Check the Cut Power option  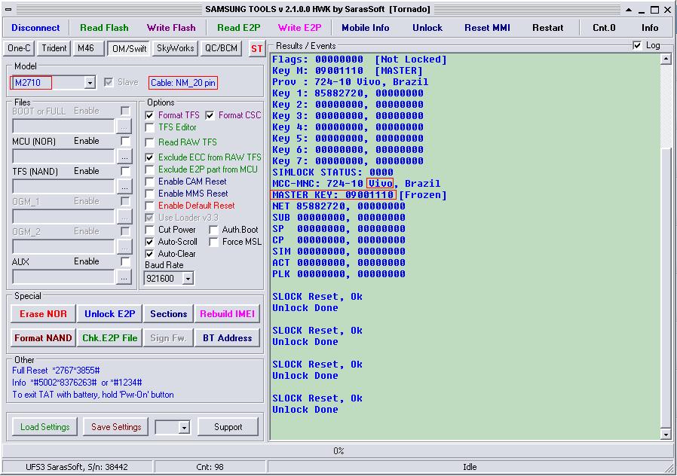[x=149, y=230]
